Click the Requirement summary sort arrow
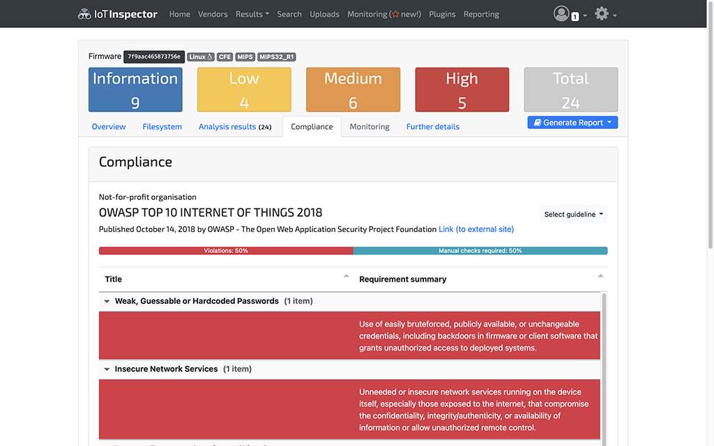714x446 pixels. coord(600,277)
